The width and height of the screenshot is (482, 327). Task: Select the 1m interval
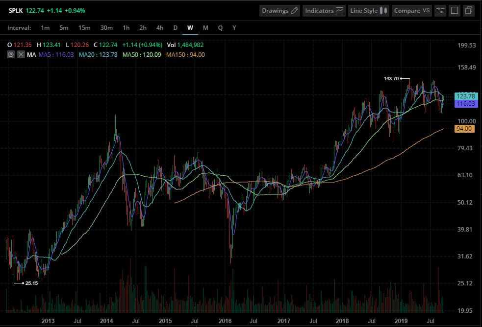tap(45, 28)
